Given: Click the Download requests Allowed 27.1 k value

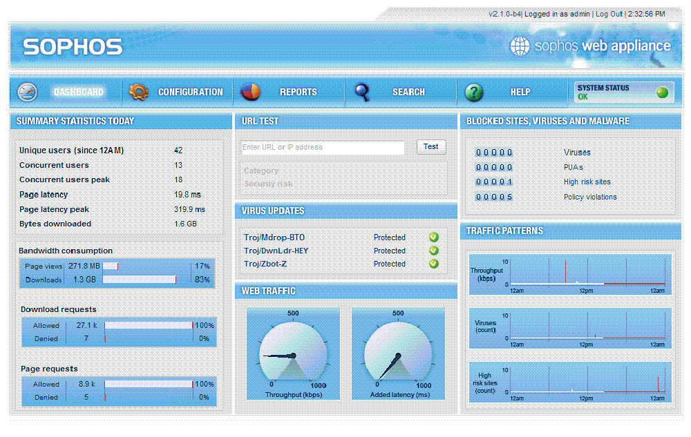Looking at the screenshot, I should 86,325.
